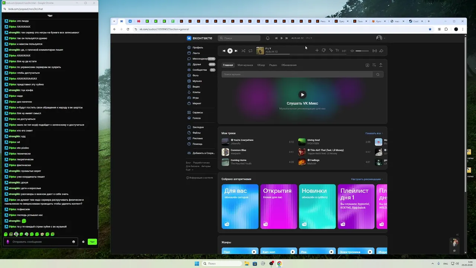
Task: Switch to the Радио tab
Action: click(x=273, y=65)
